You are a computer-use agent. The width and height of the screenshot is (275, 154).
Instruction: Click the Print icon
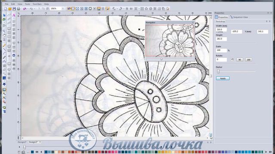[x=18, y=9]
